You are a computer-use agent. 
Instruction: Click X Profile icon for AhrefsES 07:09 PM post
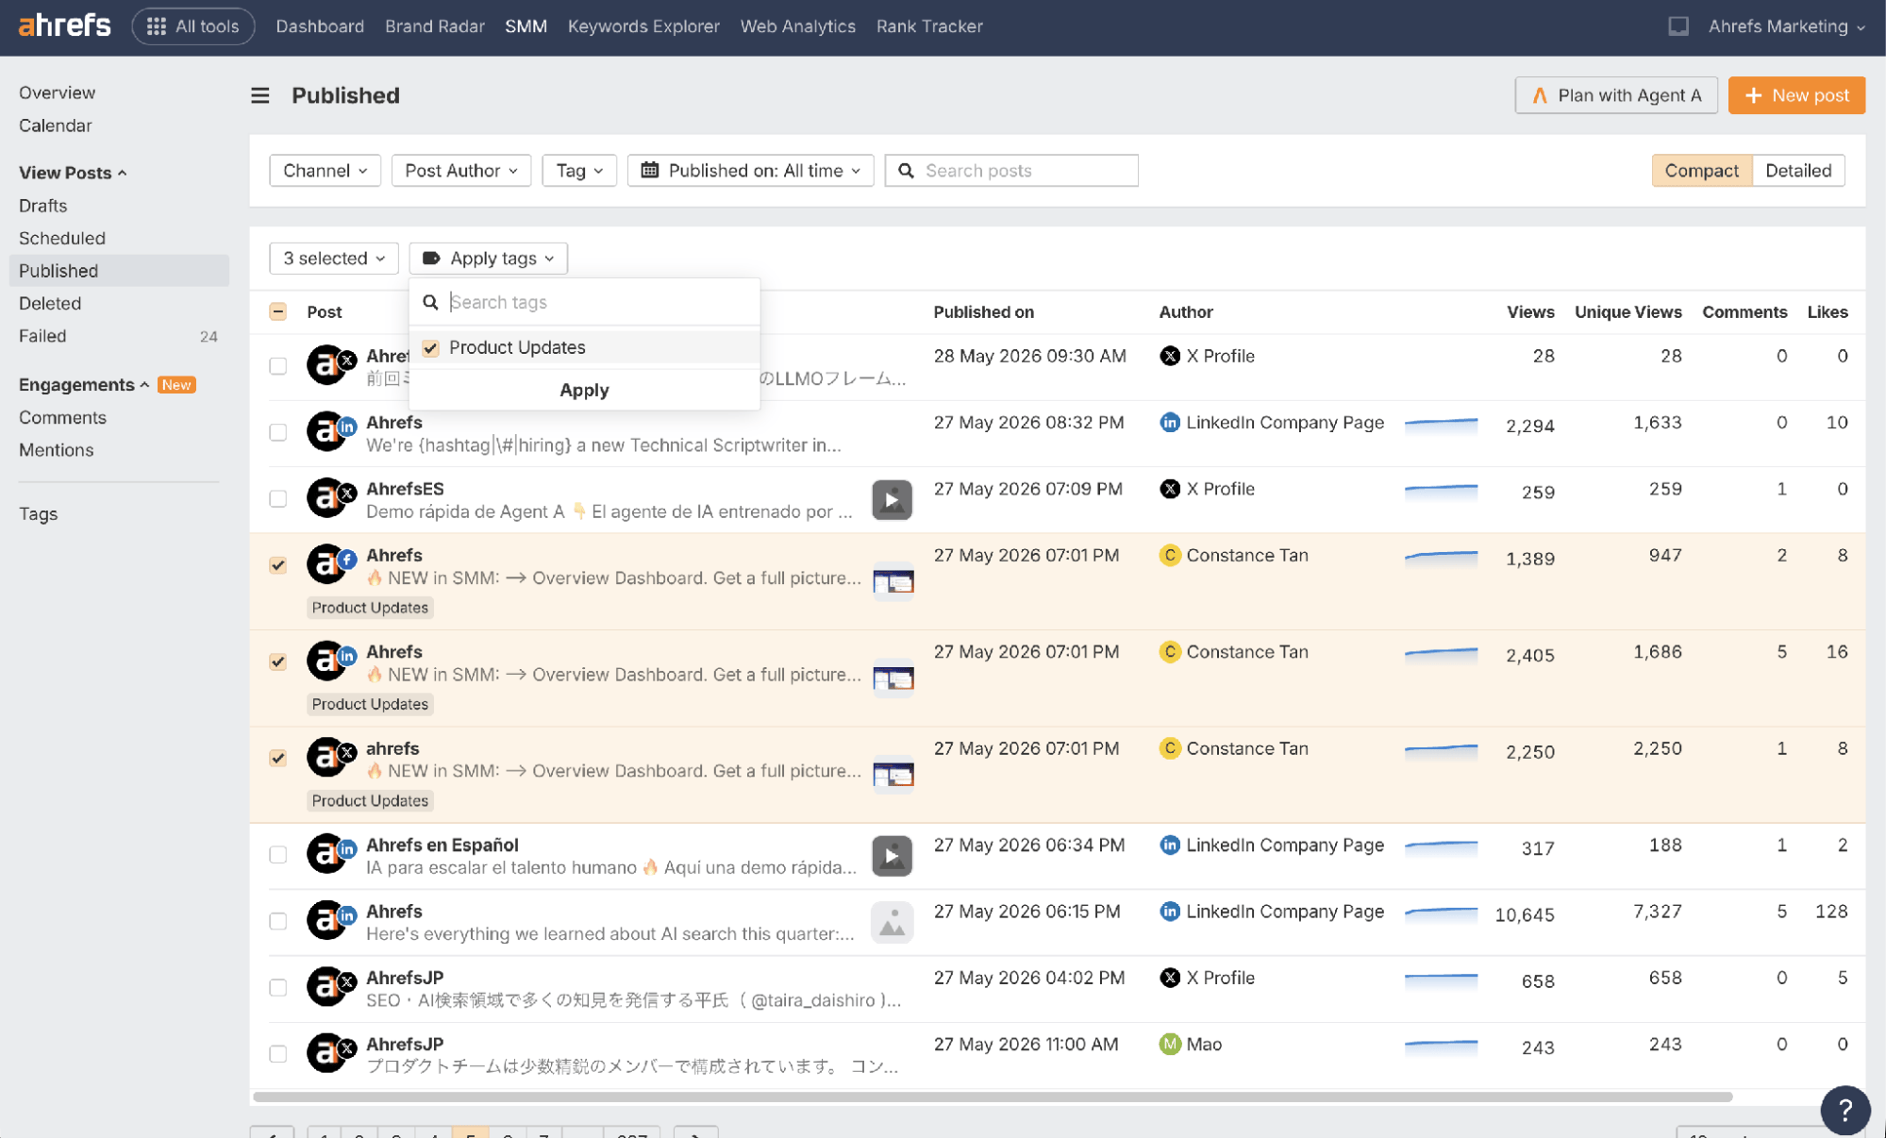(1170, 489)
